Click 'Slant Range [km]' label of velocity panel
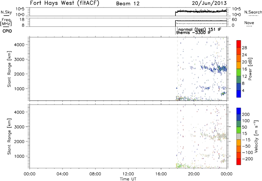 click(x=9, y=137)
